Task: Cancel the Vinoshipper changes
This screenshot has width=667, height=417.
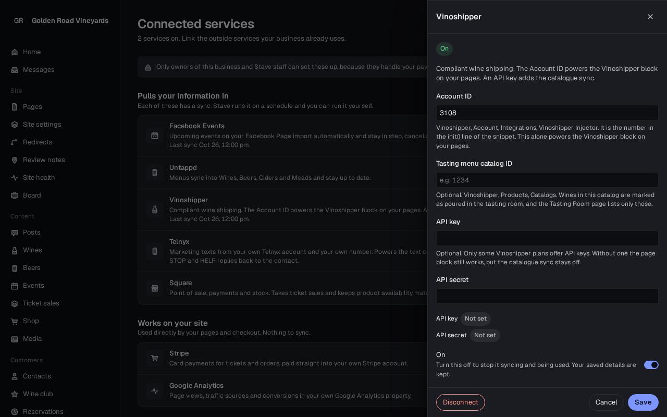Action: 606,402
